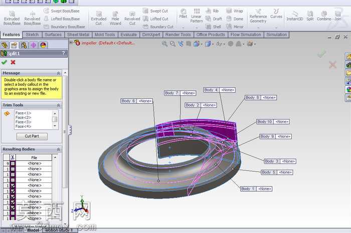Switch to the Sheet Metal tab
The width and height of the screenshot is (351, 233).
click(x=78, y=35)
